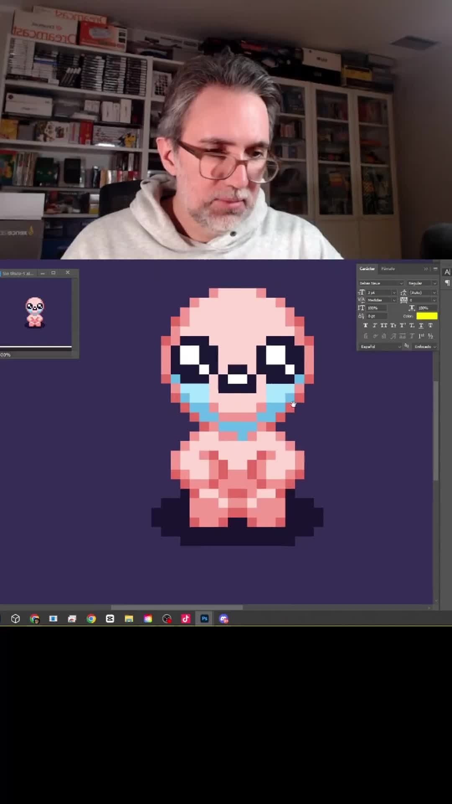Click the stylistic alternates icon
This screenshot has height=804, width=452.
point(402,336)
